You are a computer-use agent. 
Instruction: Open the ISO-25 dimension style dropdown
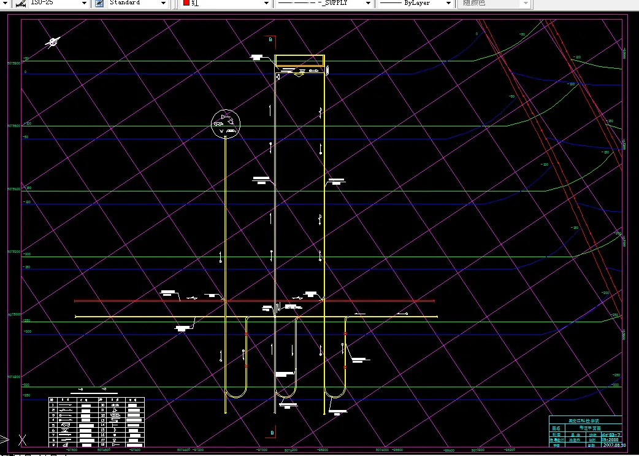(84, 3)
